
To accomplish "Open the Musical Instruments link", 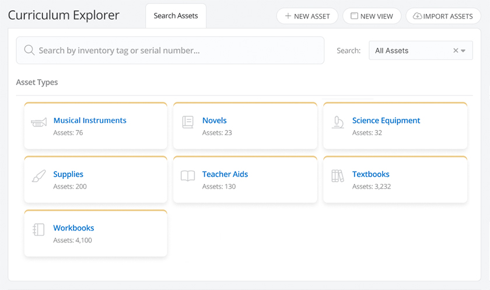I will (x=90, y=121).
